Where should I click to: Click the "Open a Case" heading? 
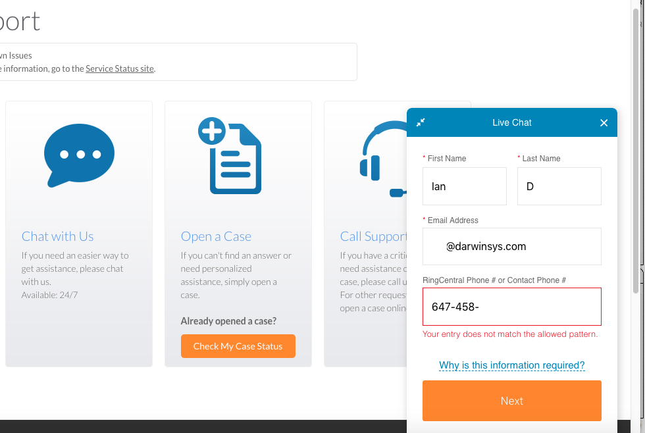[x=216, y=236]
